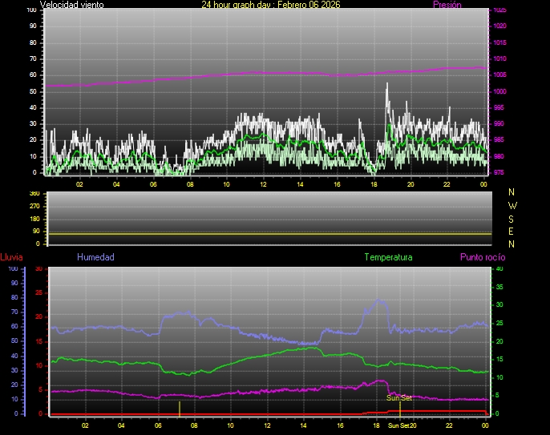Select the magenta 'Punto rocío' label
This screenshot has height=435, width=550.
[x=482, y=257]
